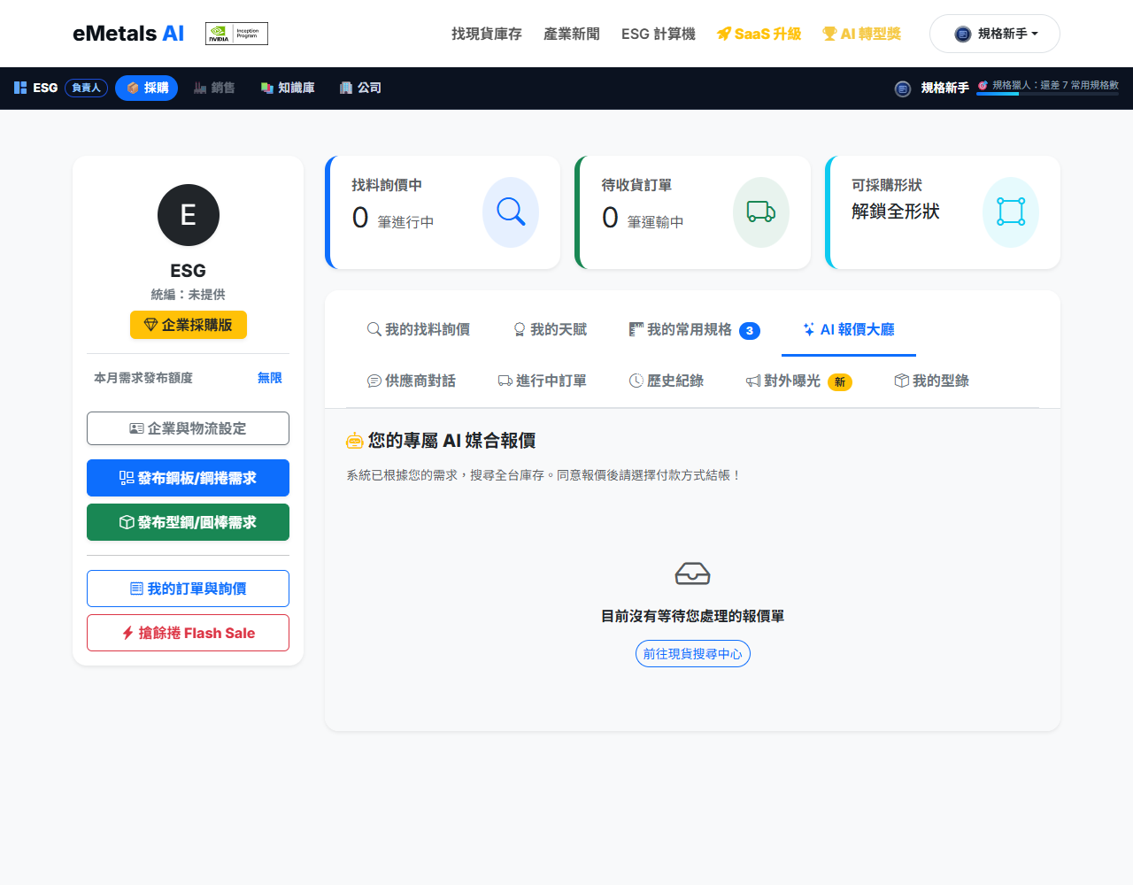Screen dimensions: 1133x885
Task: Click the 目前沒有等待您處理的報價單 message
Action: coord(693,616)
